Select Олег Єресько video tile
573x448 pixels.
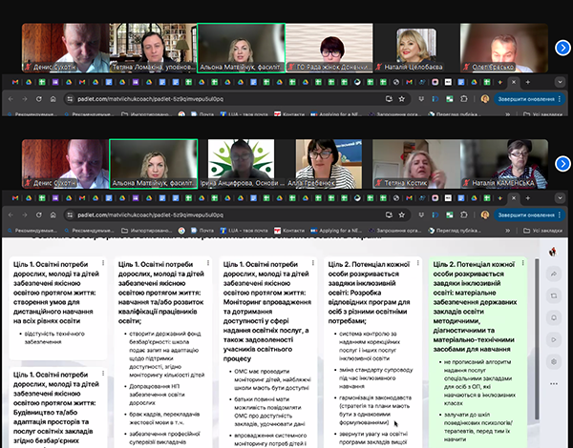504,48
